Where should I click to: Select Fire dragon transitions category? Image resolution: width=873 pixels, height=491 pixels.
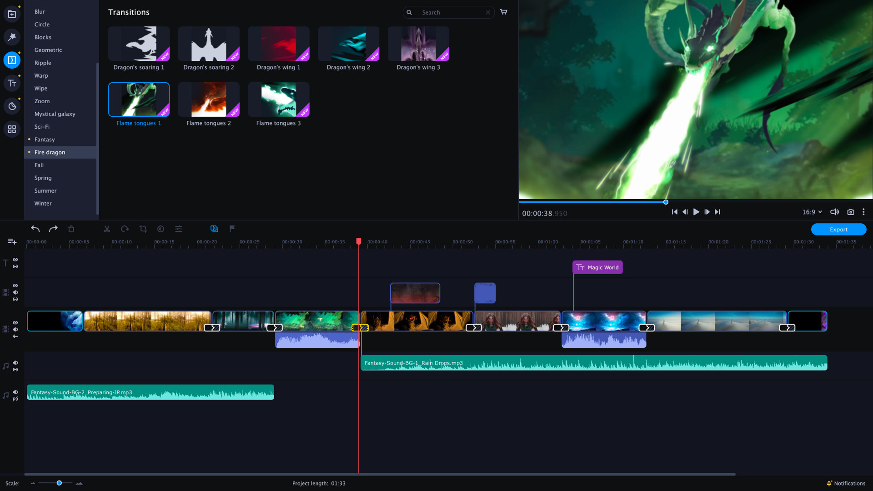click(x=50, y=152)
